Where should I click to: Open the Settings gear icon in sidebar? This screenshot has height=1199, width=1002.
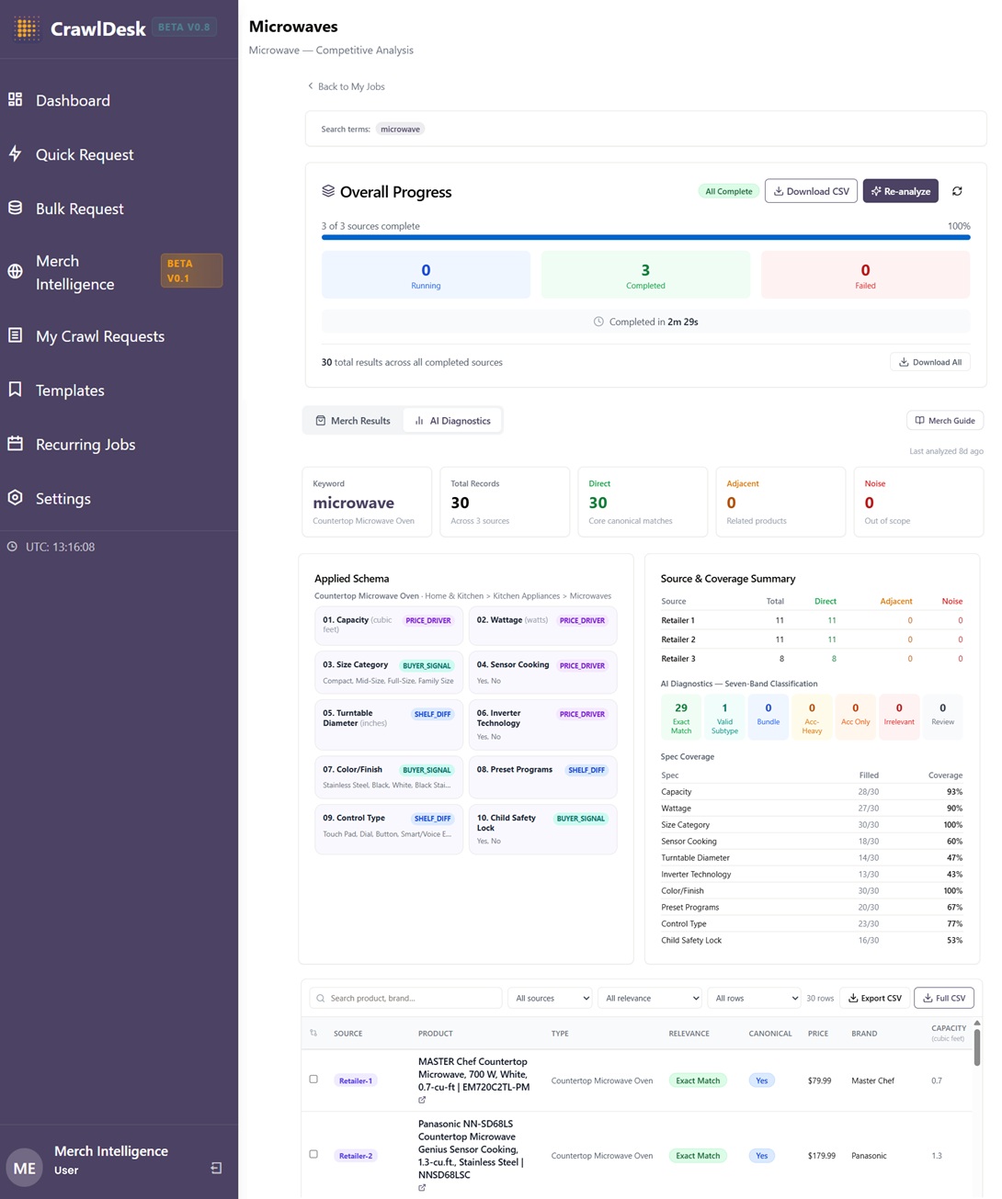click(x=16, y=498)
